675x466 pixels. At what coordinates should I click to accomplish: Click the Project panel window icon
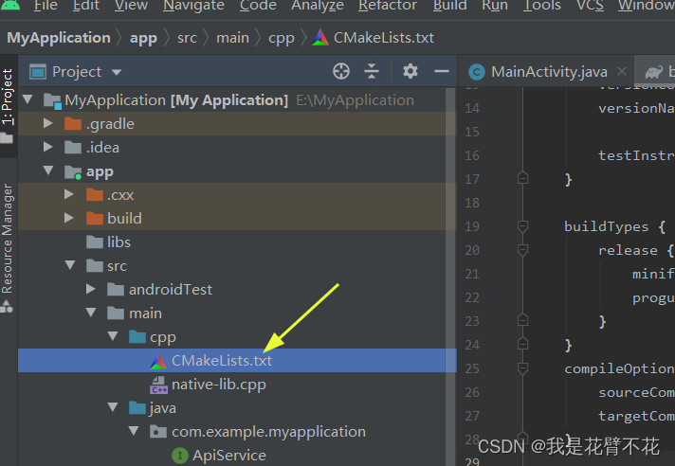[38, 72]
